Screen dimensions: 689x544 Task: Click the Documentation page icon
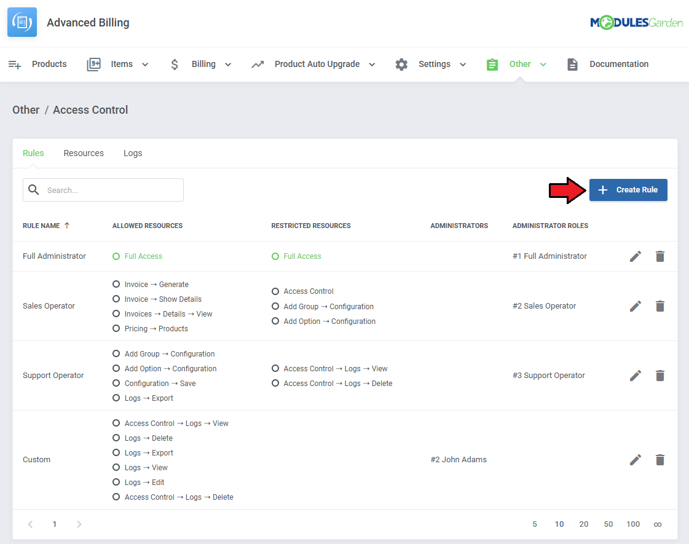572,65
